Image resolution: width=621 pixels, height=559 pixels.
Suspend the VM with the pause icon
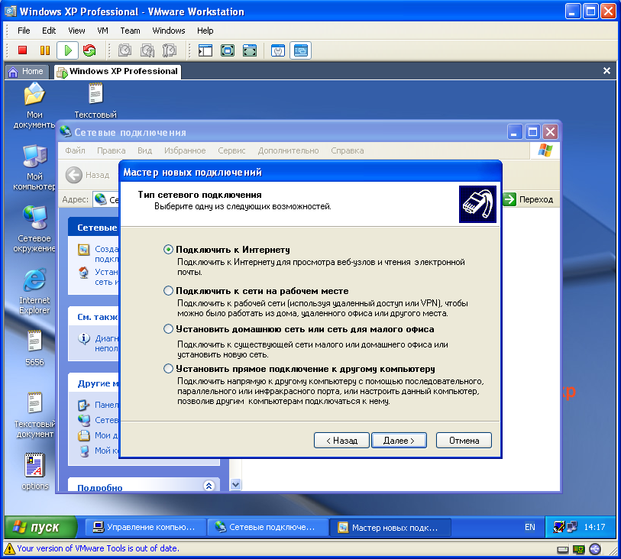(45, 50)
